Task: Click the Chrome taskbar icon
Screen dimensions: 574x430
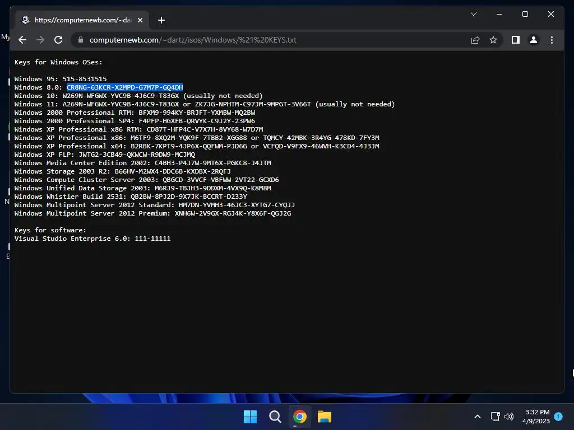Action: (299, 417)
